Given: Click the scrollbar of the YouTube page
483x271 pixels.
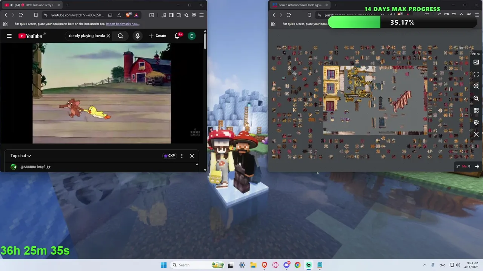Looking at the screenshot, I should point(205,41).
